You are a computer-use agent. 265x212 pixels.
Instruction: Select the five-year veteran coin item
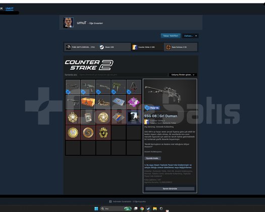coord(88,133)
